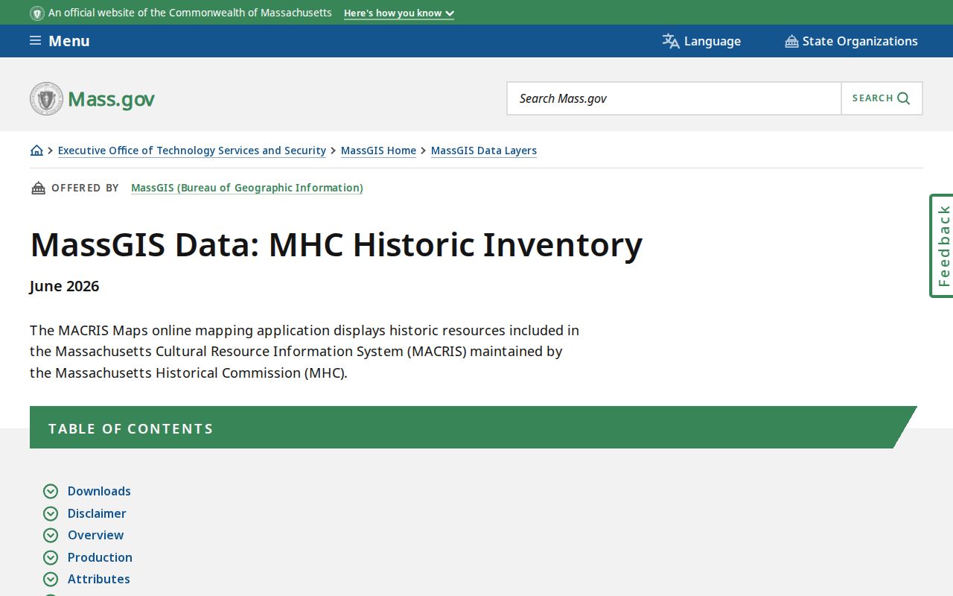Image resolution: width=953 pixels, height=596 pixels.
Task: Open the hamburger Menu
Action: [x=60, y=41]
